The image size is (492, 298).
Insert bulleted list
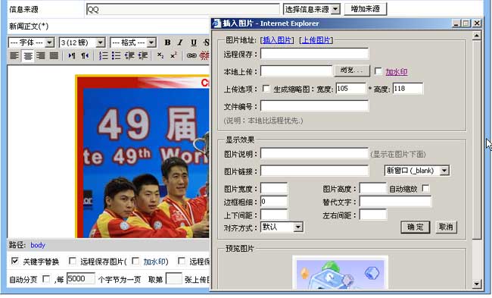point(116,56)
